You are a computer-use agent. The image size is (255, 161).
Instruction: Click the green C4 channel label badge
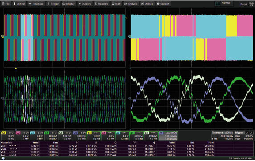pyautogui.click(x=46, y=133)
